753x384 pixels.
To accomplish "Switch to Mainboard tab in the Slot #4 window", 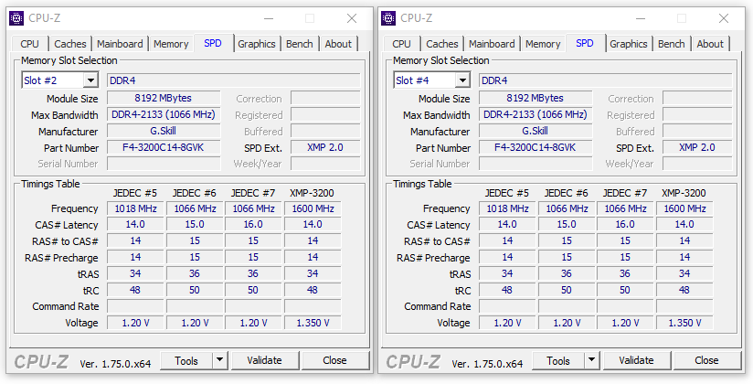I will (492, 44).
